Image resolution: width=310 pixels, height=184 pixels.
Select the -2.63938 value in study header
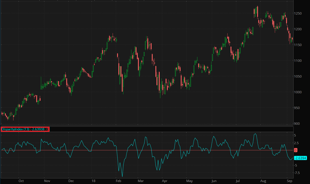pyautogui.click(x=38, y=129)
